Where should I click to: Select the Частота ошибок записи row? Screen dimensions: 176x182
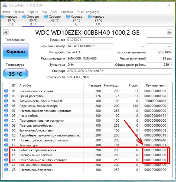tap(85, 170)
